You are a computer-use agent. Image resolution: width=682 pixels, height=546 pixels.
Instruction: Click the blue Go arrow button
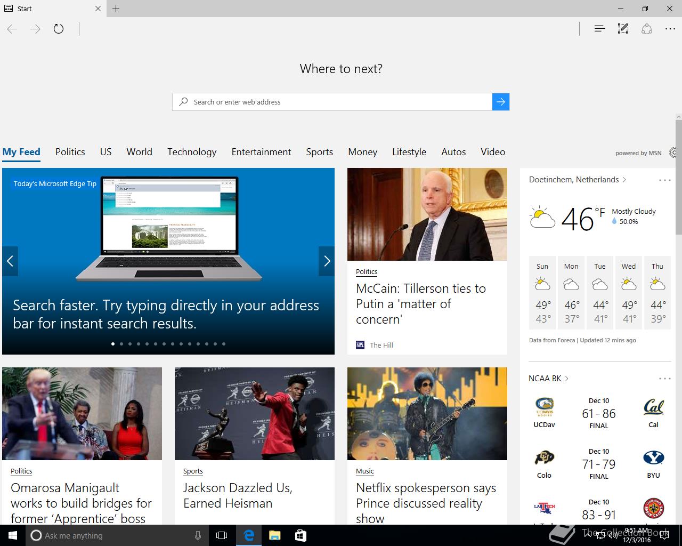(x=501, y=102)
